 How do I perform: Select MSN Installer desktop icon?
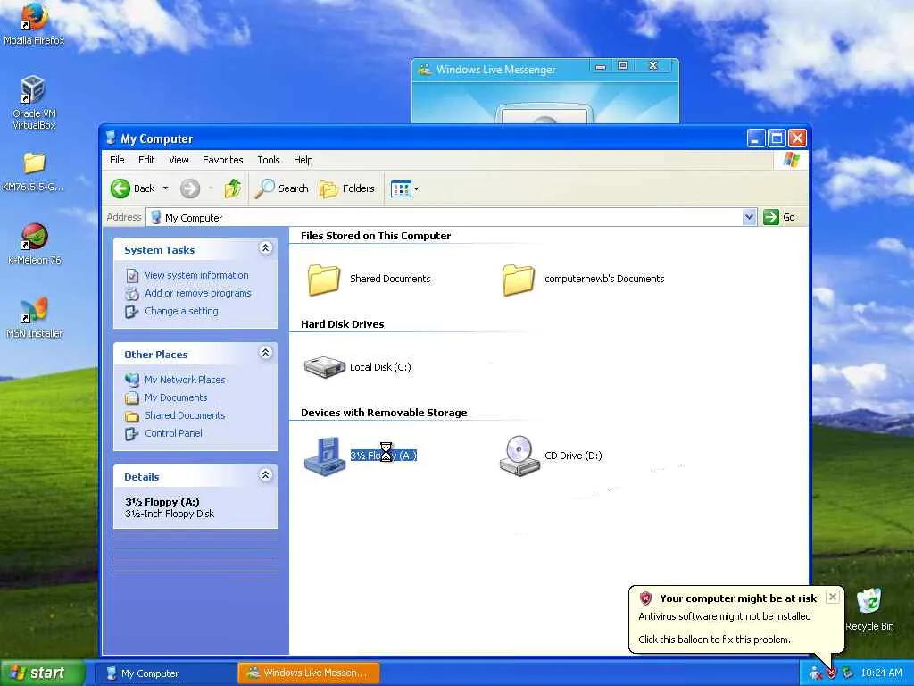point(34,318)
